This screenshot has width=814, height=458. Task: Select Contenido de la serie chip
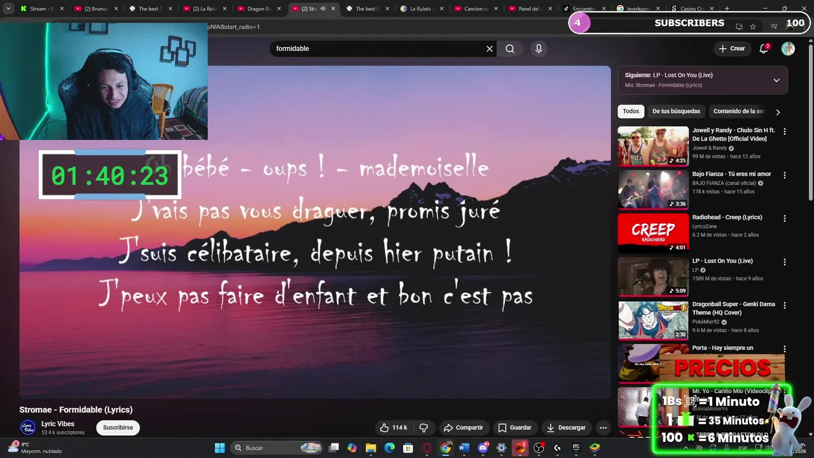point(739,111)
